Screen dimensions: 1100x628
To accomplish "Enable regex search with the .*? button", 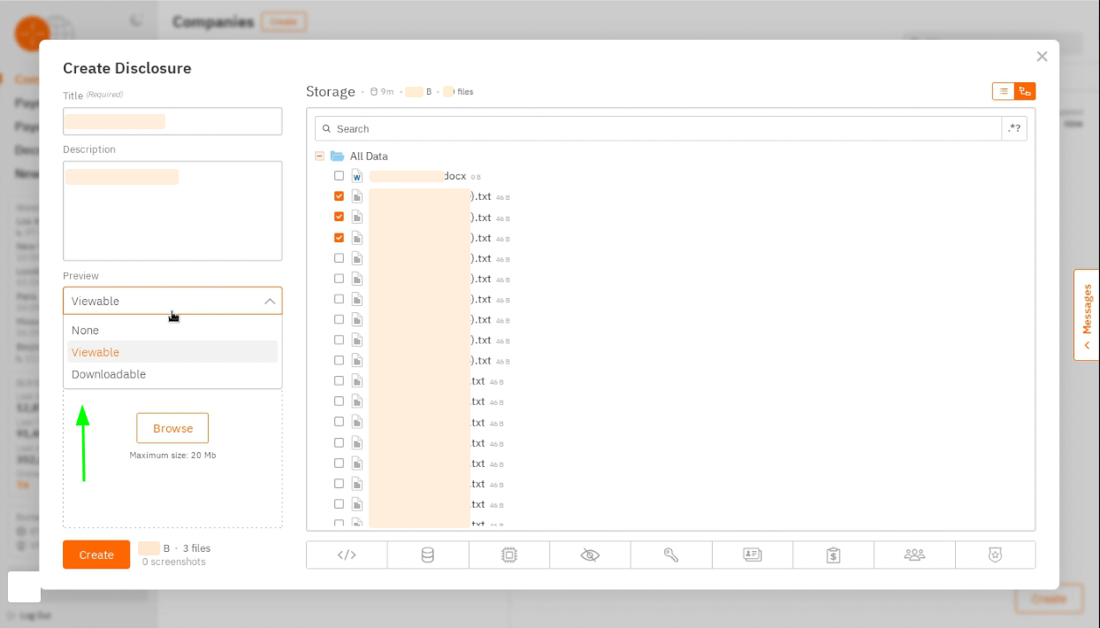I will click(x=1014, y=128).
